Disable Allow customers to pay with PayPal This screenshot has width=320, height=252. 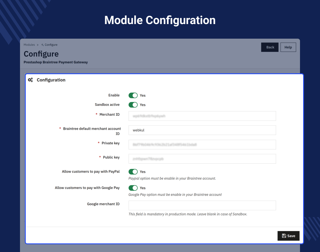[133, 172]
